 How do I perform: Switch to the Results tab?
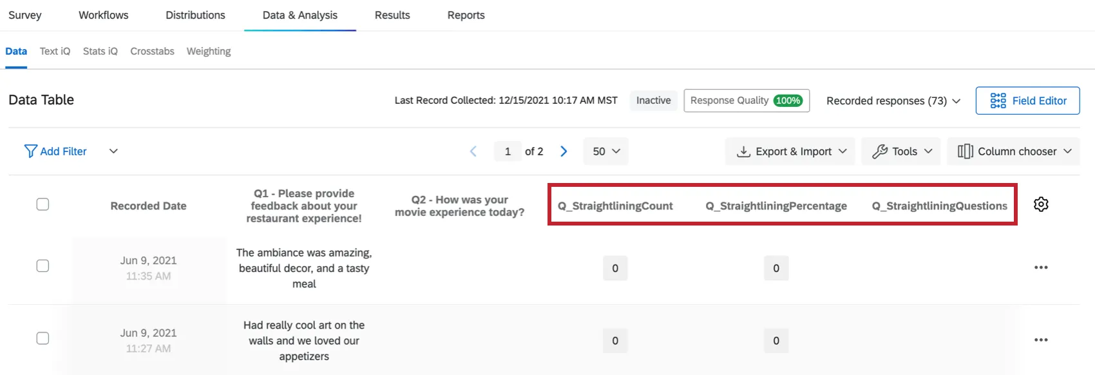pos(392,15)
